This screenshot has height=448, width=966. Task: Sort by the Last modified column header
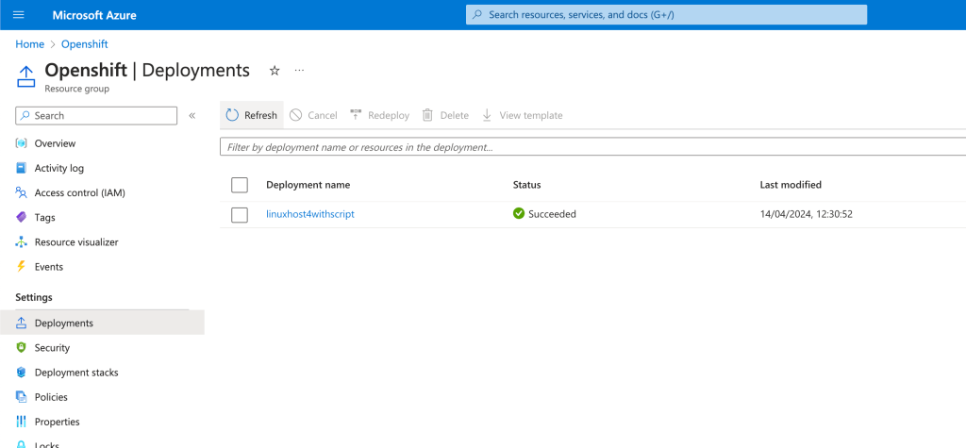[791, 185]
